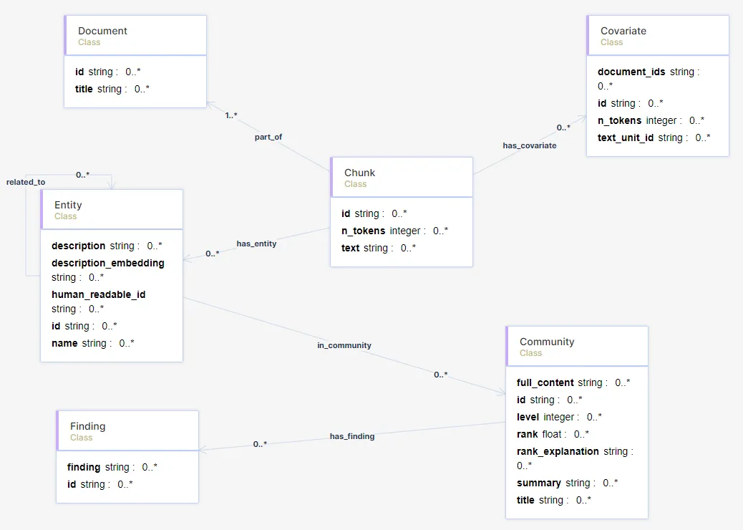The width and height of the screenshot is (743, 530).
Task: Click n_tokens attribute in Chunk class
Action: click(394, 231)
